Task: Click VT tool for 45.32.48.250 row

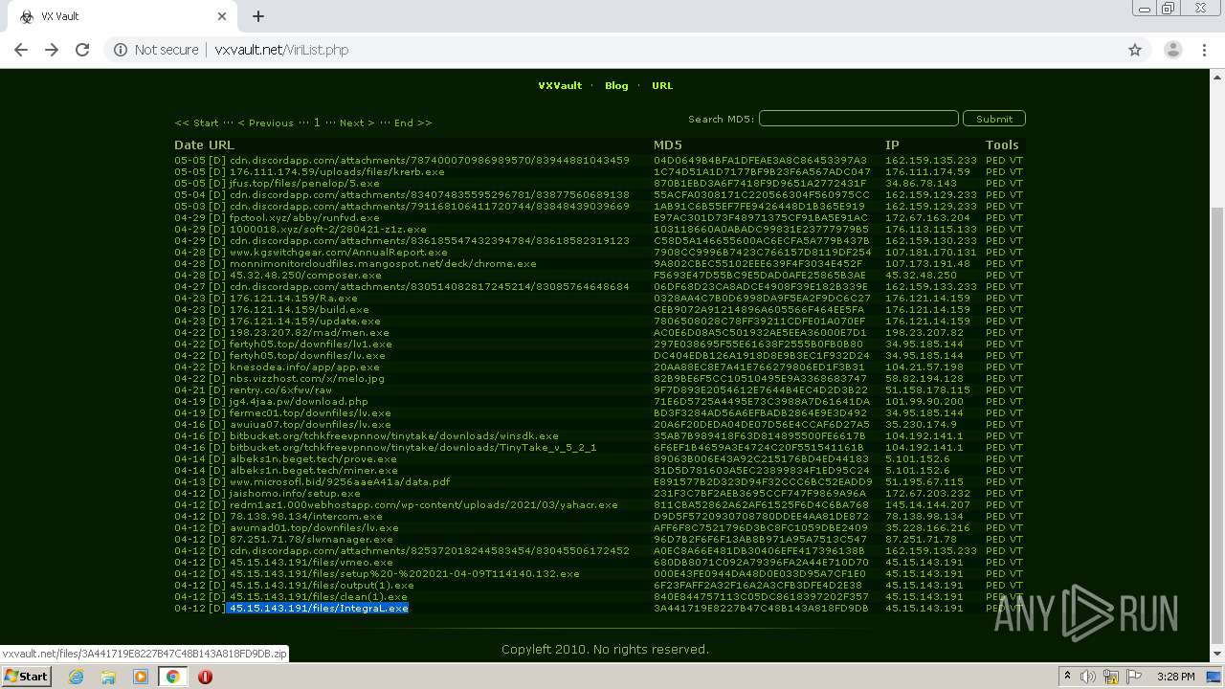Action: [x=1016, y=275]
